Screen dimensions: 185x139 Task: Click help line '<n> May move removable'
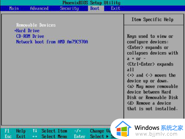(152, 86)
